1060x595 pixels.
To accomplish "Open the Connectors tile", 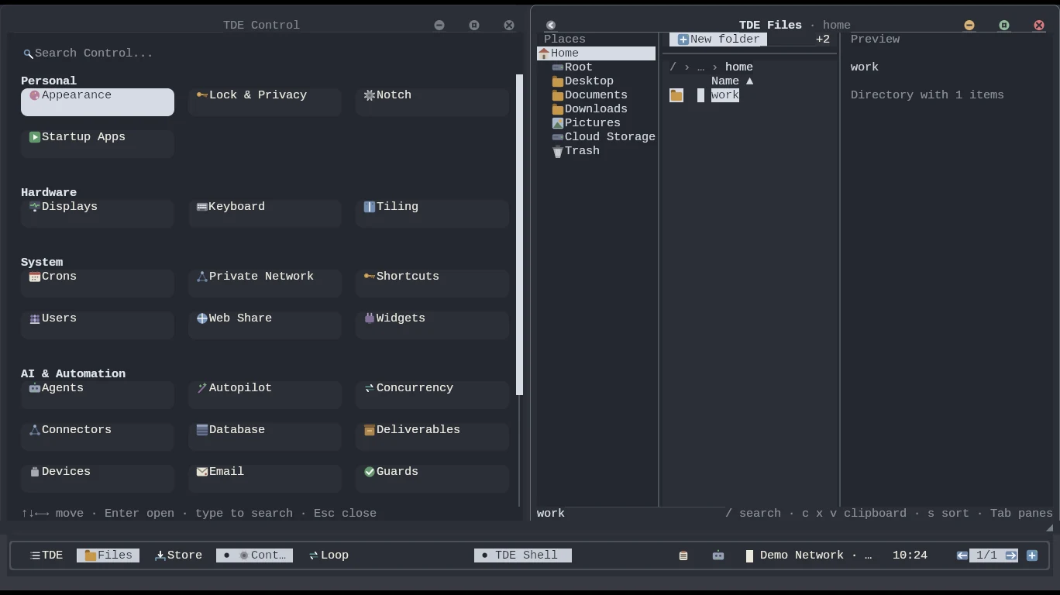I will pos(98,436).
